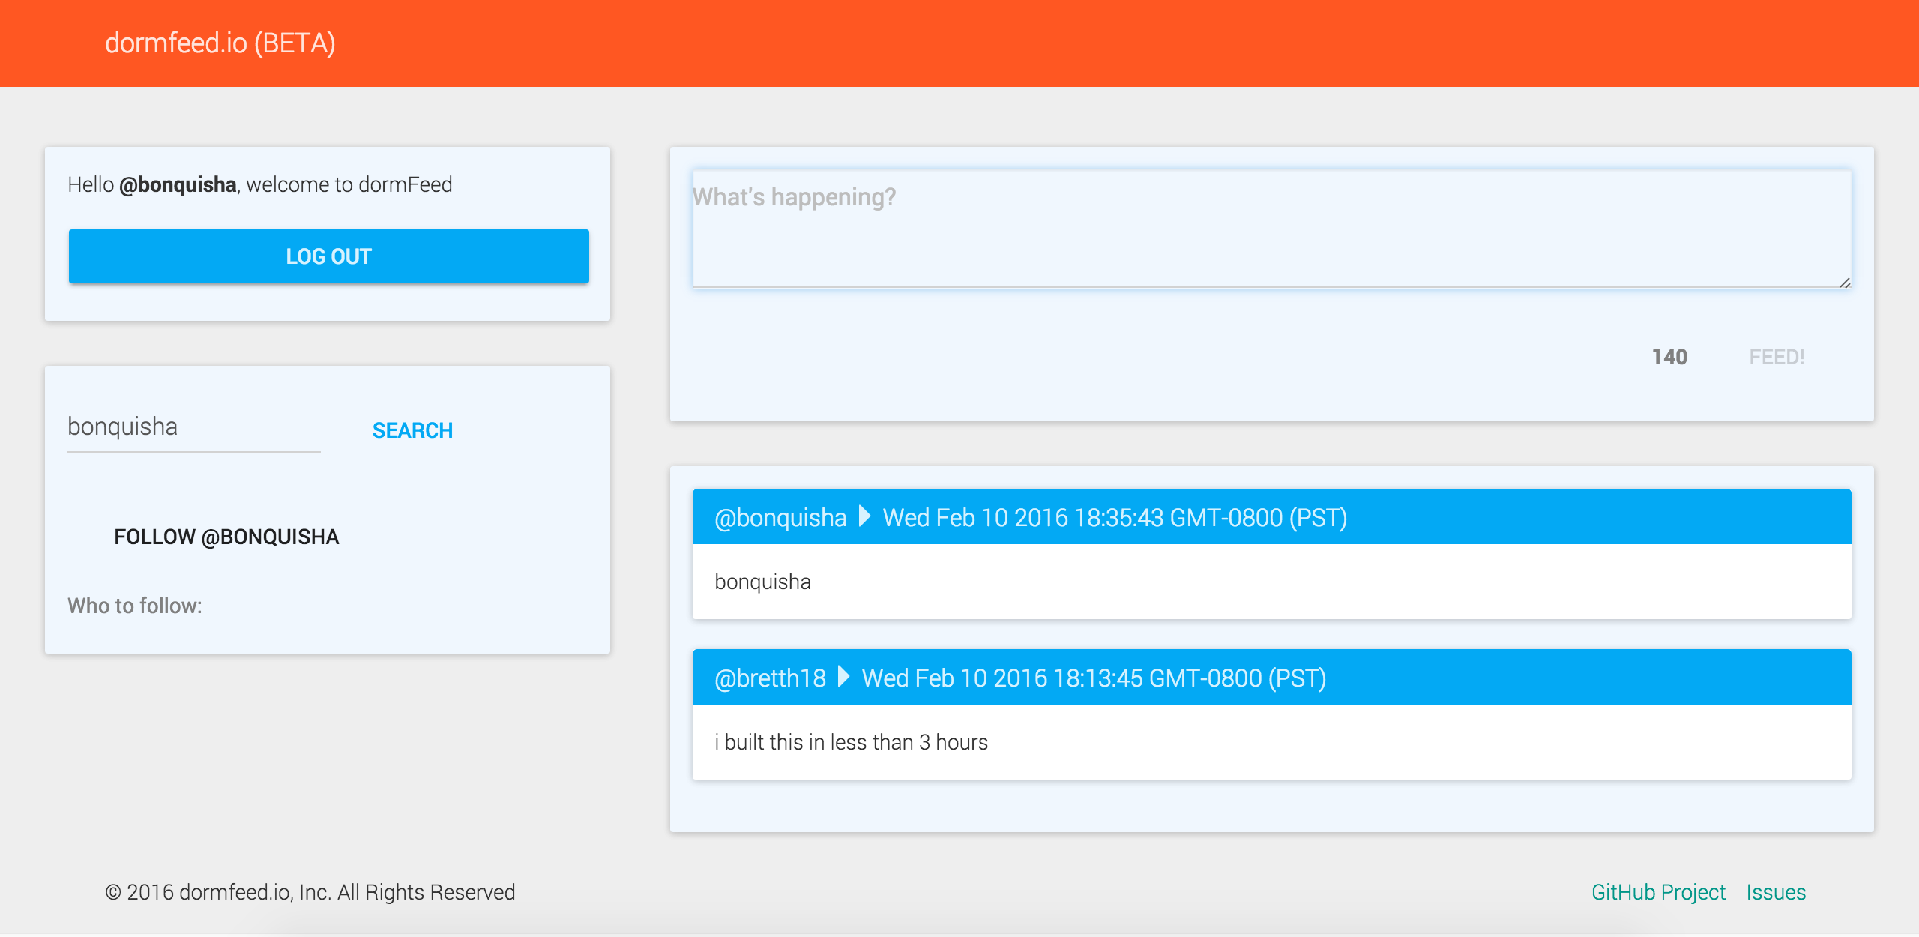Image resolution: width=1919 pixels, height=937 pixels.
Task: Open @bretth18 username in post header
Action: pos(770,678)
